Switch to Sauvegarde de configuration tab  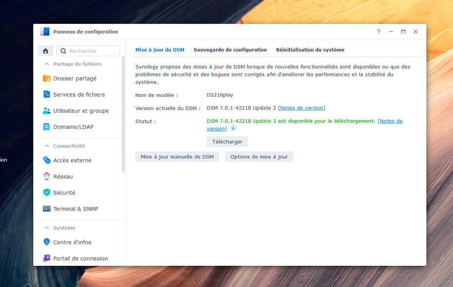[230, 50]
